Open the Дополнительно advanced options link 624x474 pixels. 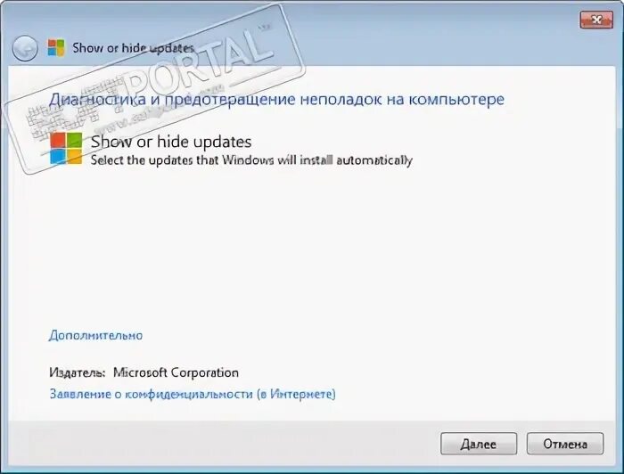tap(95, 335)
